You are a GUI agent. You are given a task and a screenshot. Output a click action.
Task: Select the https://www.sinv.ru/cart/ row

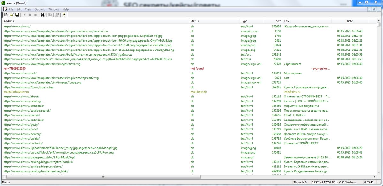click(x=20, y=73)
